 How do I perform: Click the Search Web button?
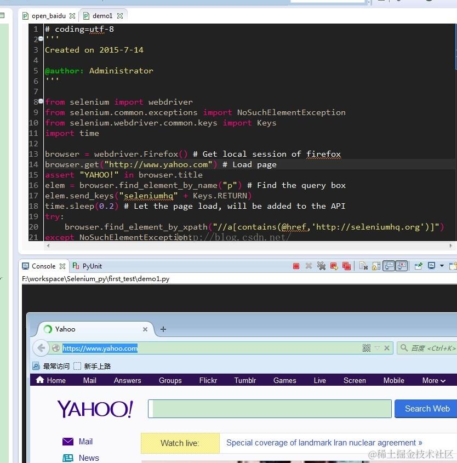(x=426, y=409)
